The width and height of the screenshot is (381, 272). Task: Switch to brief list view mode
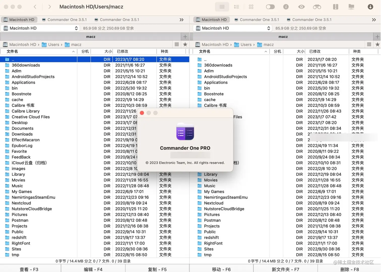236,7
